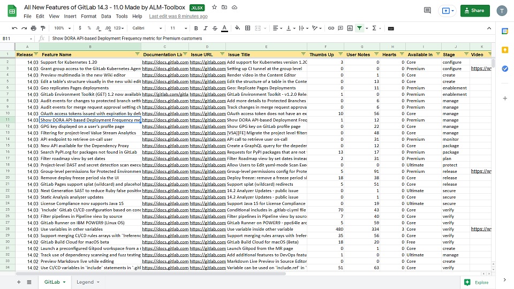This screenshot has height=289, width=514.
Task: Open Tasks in the side panel
Action: (x=505, y=69)
